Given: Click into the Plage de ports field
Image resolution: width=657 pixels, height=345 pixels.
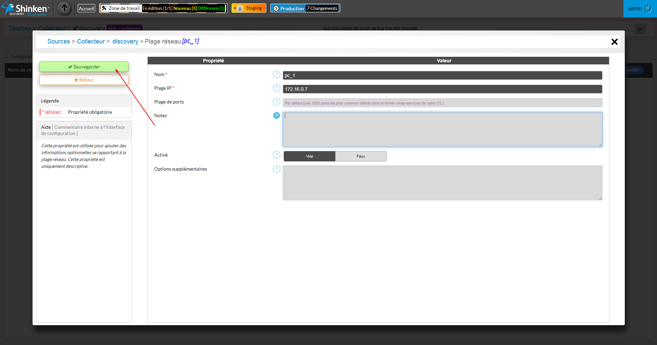Looking at the screenshot, I should point(442,103).
